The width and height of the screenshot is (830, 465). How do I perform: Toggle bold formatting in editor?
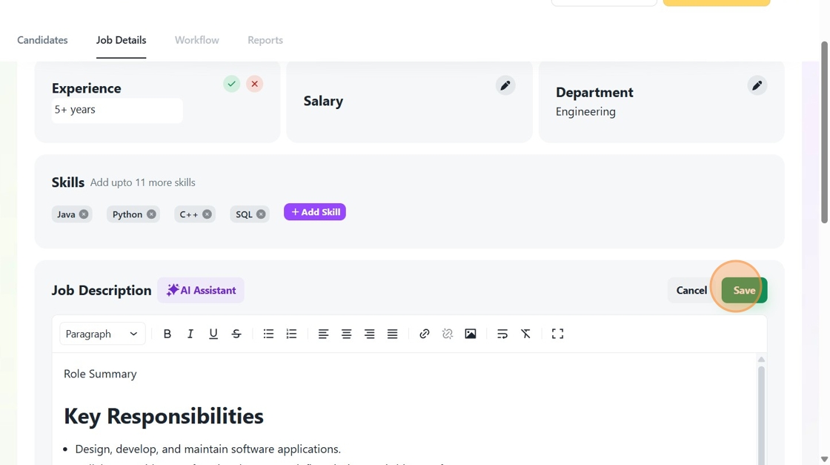tap(167, 334)
